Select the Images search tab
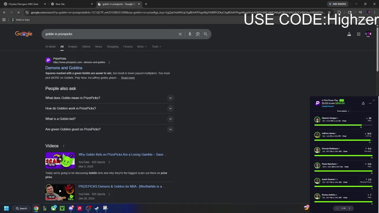This screenshot has width=379, height=213. click(x=73, y=46)
